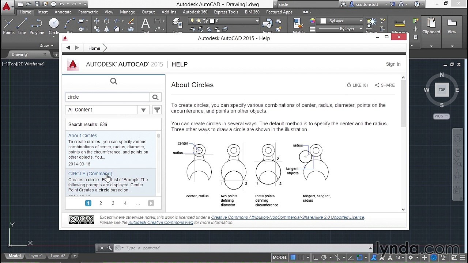This screenshot has height=263, width=468.
Task: Toggle the drawing grid display in status bar
Action: [x=293, y=258]
